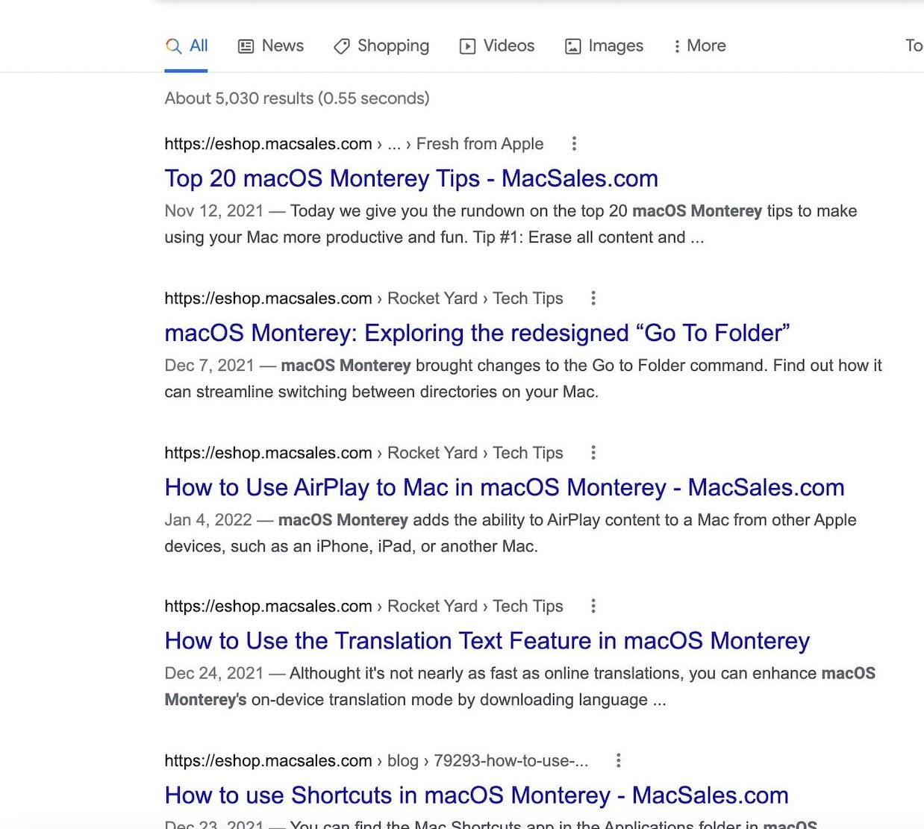The width and height of the screenshot is (924, 829).
Task: Open How to Use AirPlay to Mac article
Action: pos(504,488)
